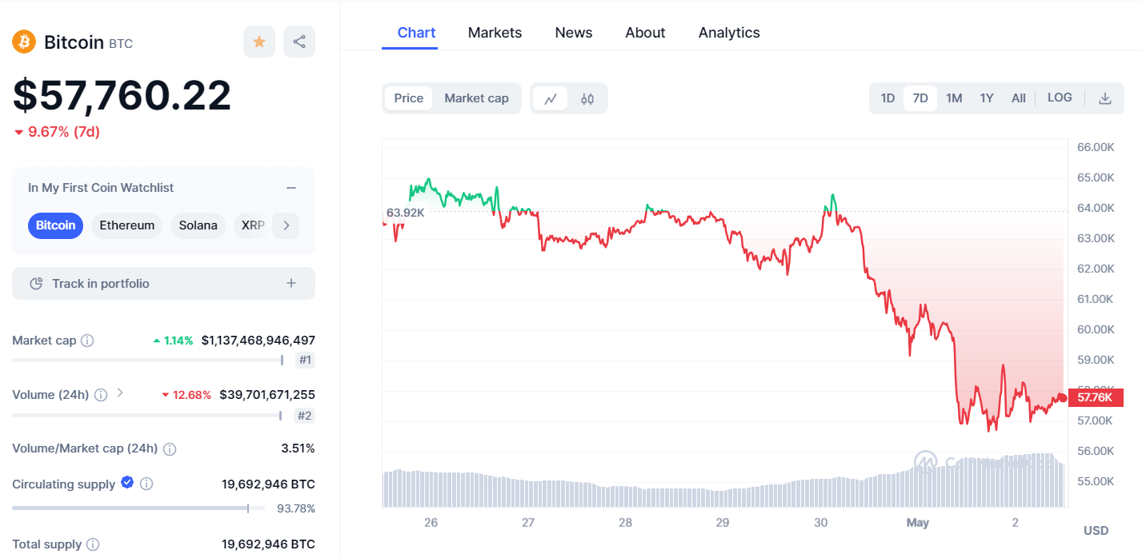Click Circulating supply progress bar
The height and width of the screenshot is (558, 1142).
click(138, 508)
